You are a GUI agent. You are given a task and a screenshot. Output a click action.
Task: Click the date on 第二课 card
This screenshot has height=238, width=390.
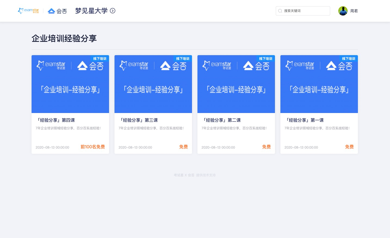pos(218,148)
